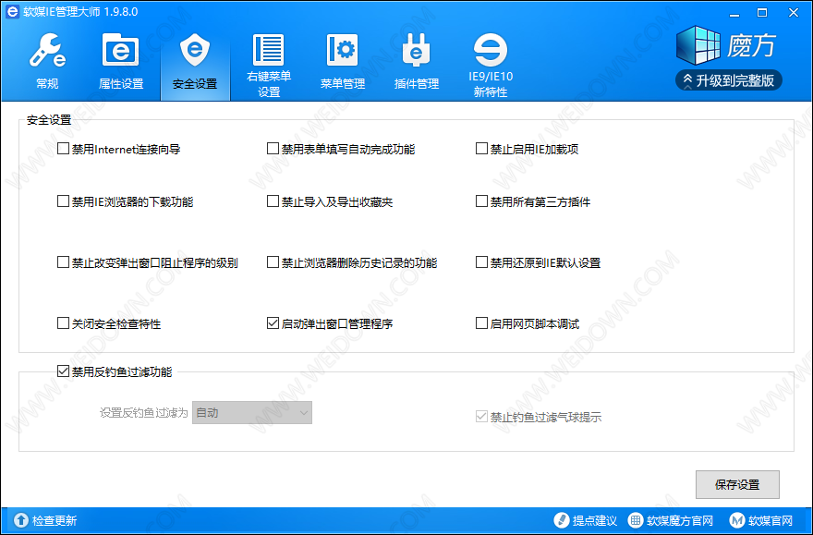Viewport: 813px width, 535px height.
Task: Switch to the 属性设置 tab label
Action: [x=121, y=83]
